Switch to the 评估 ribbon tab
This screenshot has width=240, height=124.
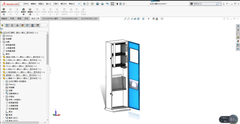[26, 19]
